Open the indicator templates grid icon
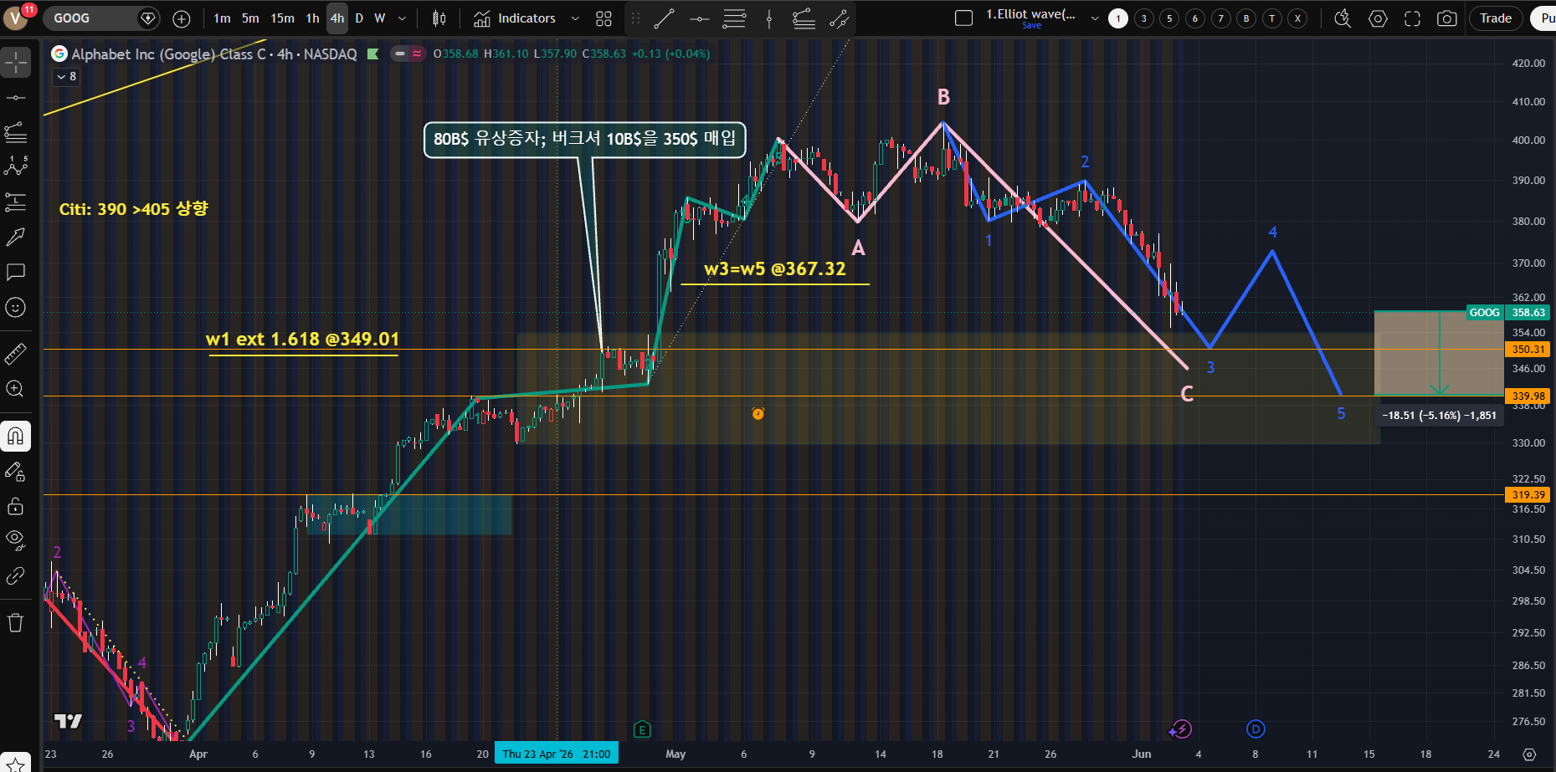 (603, 18)
